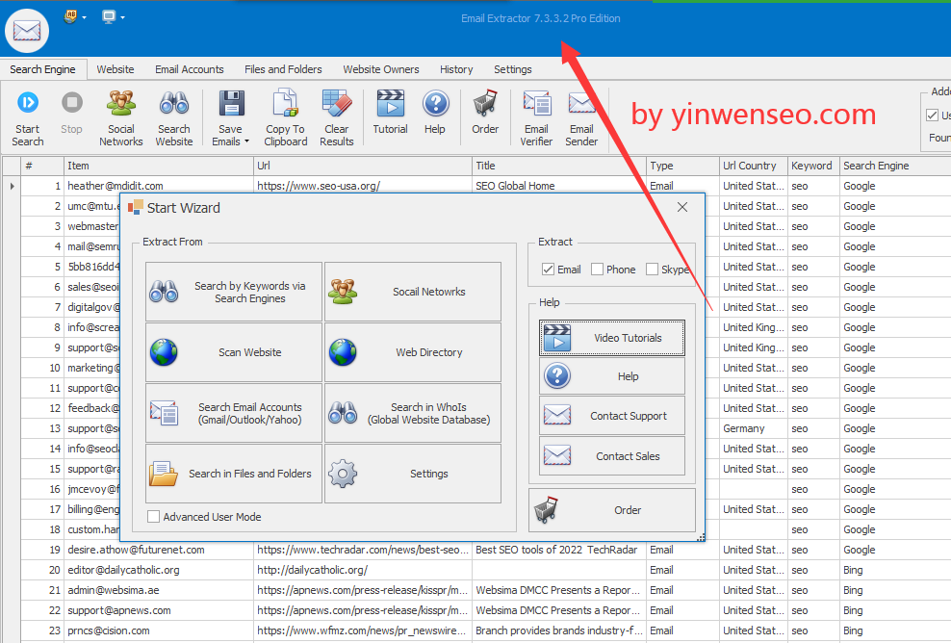
Task: Click the Help question mark in toolbar
Action: click(435, 103)
